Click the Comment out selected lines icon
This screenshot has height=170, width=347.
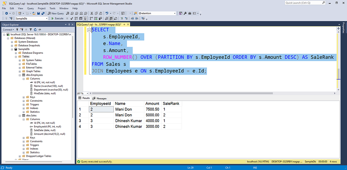point(122,18)
